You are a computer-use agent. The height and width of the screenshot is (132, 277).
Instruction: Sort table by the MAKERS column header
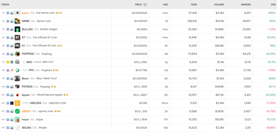coord(246,5)
